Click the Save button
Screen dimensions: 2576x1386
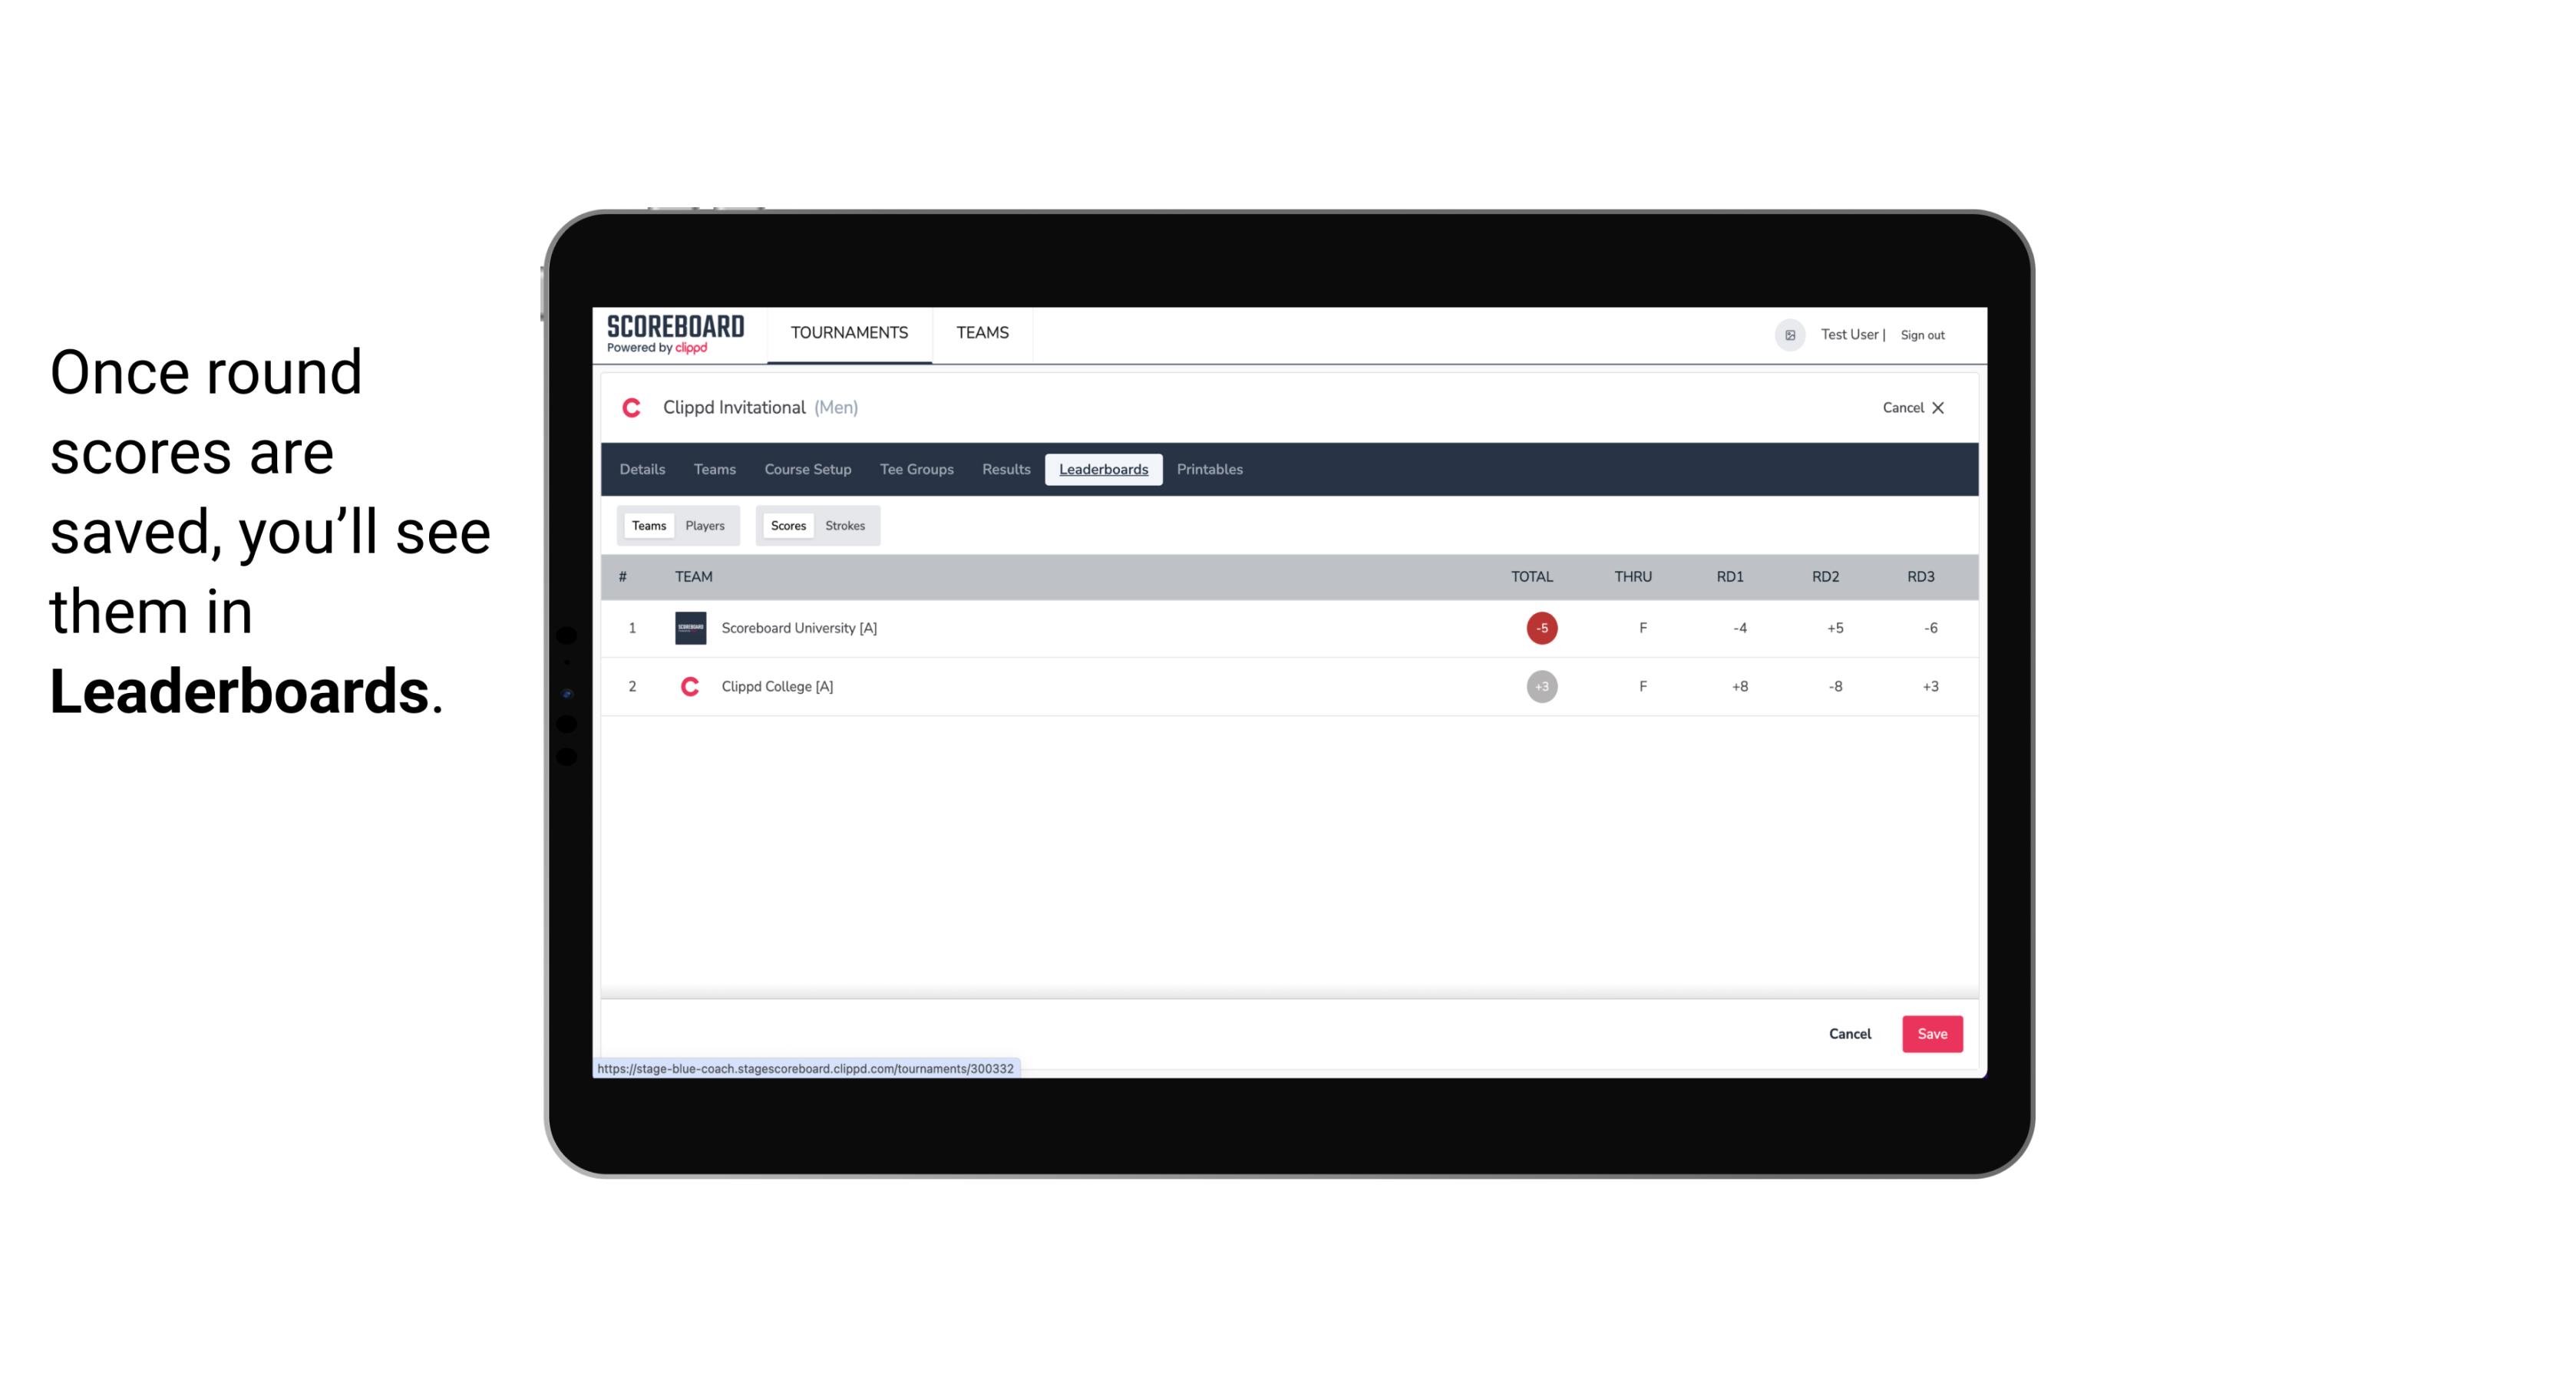click(x=1929, y=1035)
